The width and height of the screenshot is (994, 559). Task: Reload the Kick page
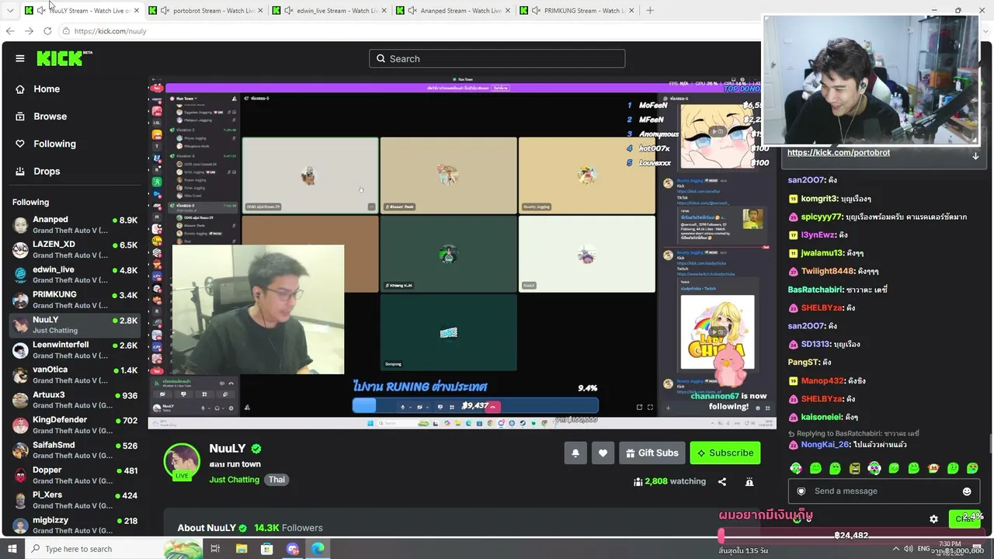click(47, 31)
